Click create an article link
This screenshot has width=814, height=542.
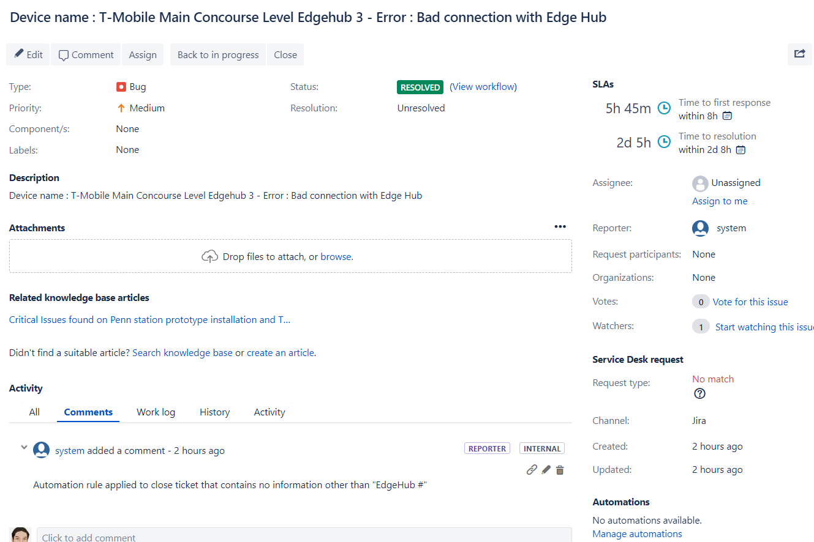[x=281, y=353]
